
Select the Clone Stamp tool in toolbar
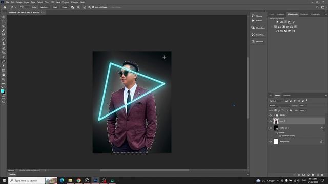pyautogui.click(x=4, y=43)
